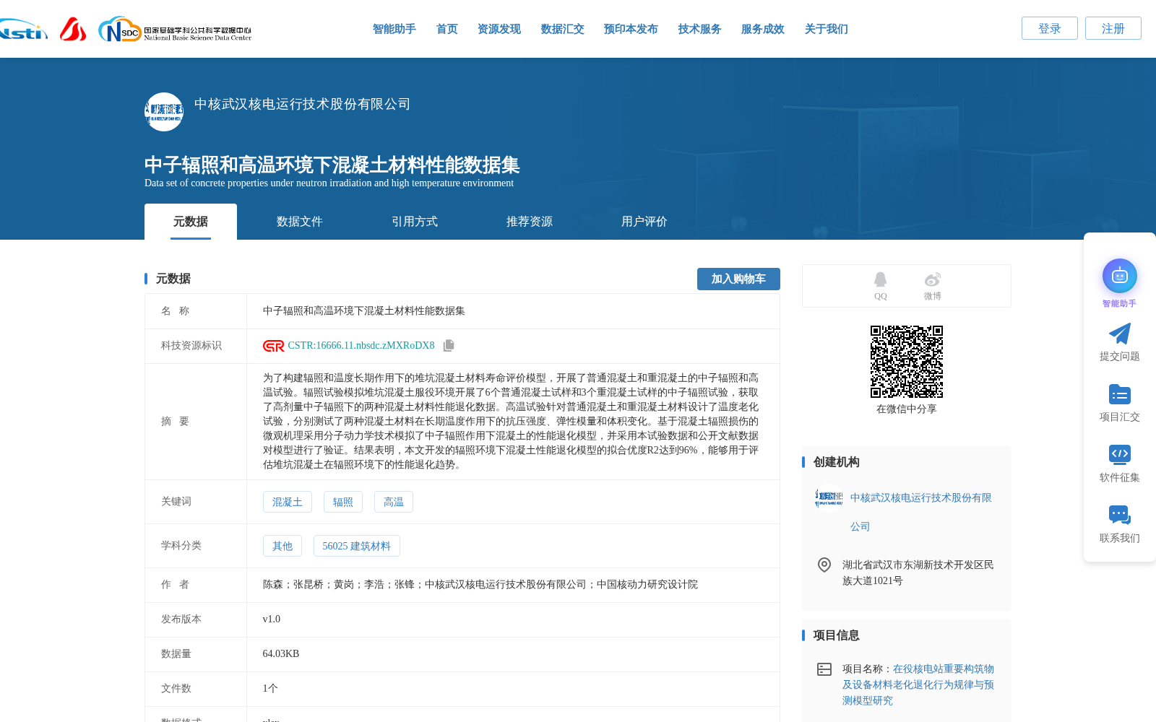Select the 元数据 tab
This screenshot has height=722, width=1156.
(191, 222)
